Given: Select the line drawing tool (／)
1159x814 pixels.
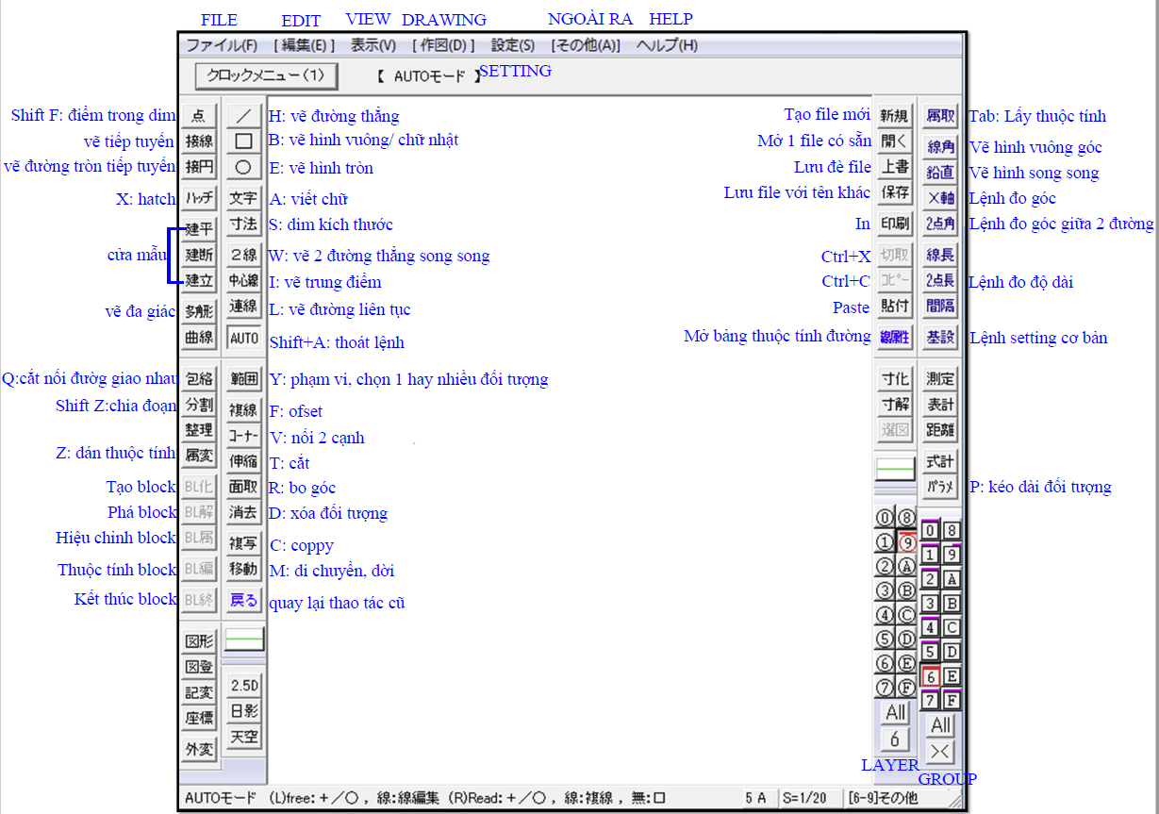Looking at the screenshot, I should pos(244,116).
